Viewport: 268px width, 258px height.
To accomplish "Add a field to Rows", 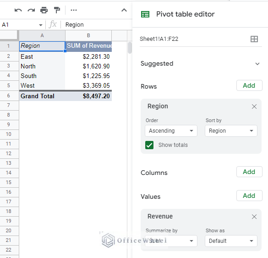I will pos(249,85).
